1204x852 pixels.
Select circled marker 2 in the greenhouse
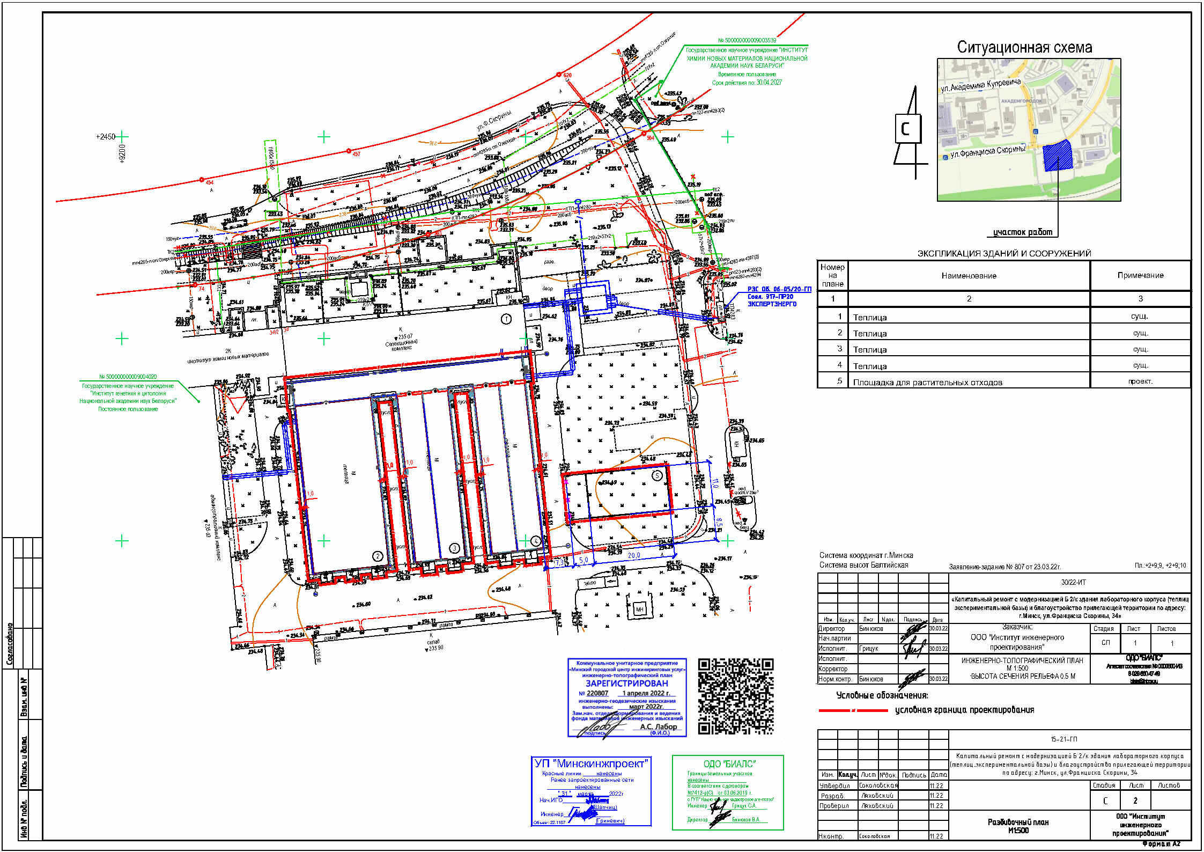tap(378, 556)
